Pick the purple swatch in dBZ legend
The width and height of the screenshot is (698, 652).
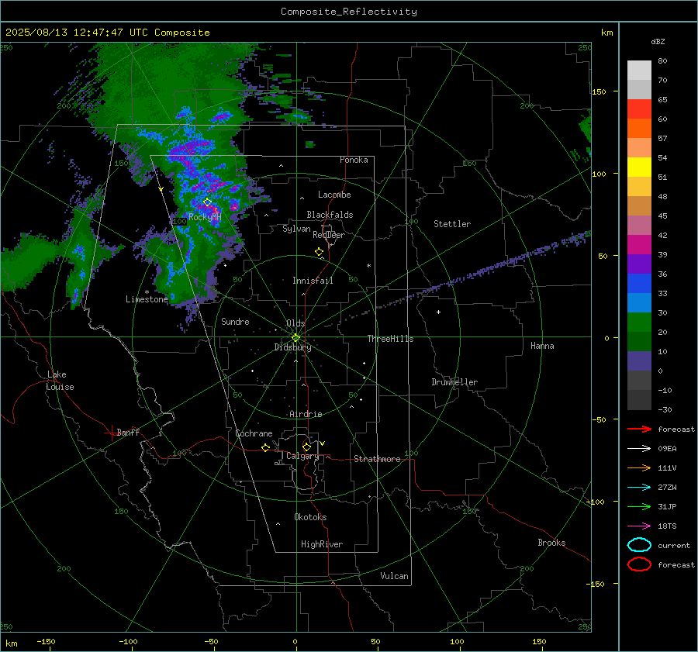tap(639, 264)
